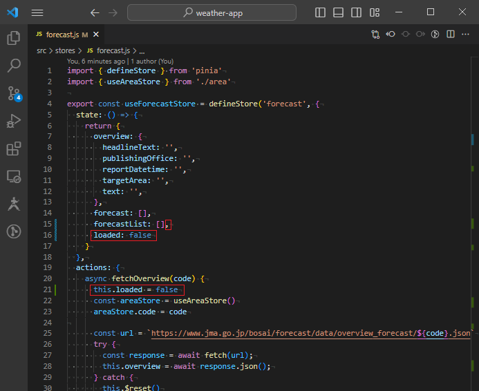Click 'fetchOverview(code)' on line 20
479x391 pixels.
tap(153, 278)
